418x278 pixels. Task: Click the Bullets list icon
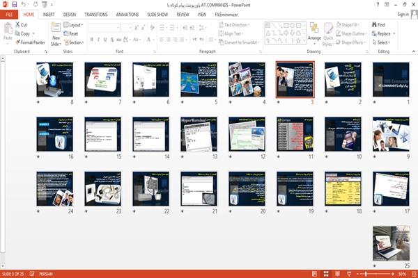pos(162,28)
